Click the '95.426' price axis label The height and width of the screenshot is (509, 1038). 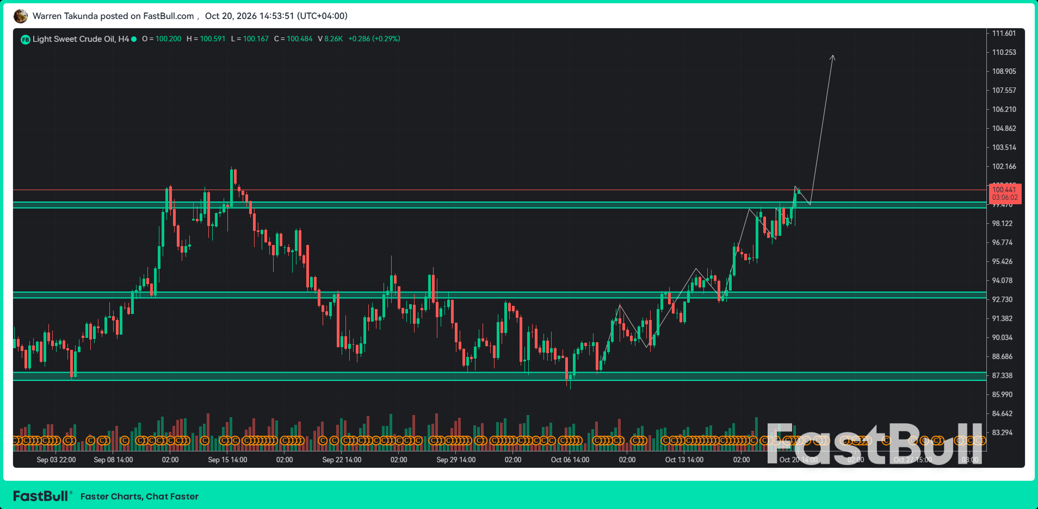[1002, 262]
